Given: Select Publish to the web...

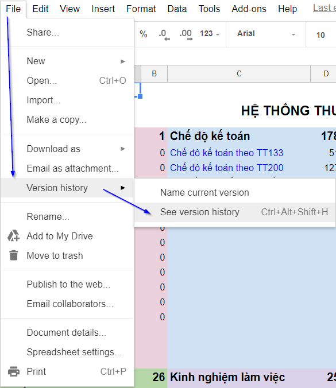Looking at the screenshot, I should (x=67, y=284).
